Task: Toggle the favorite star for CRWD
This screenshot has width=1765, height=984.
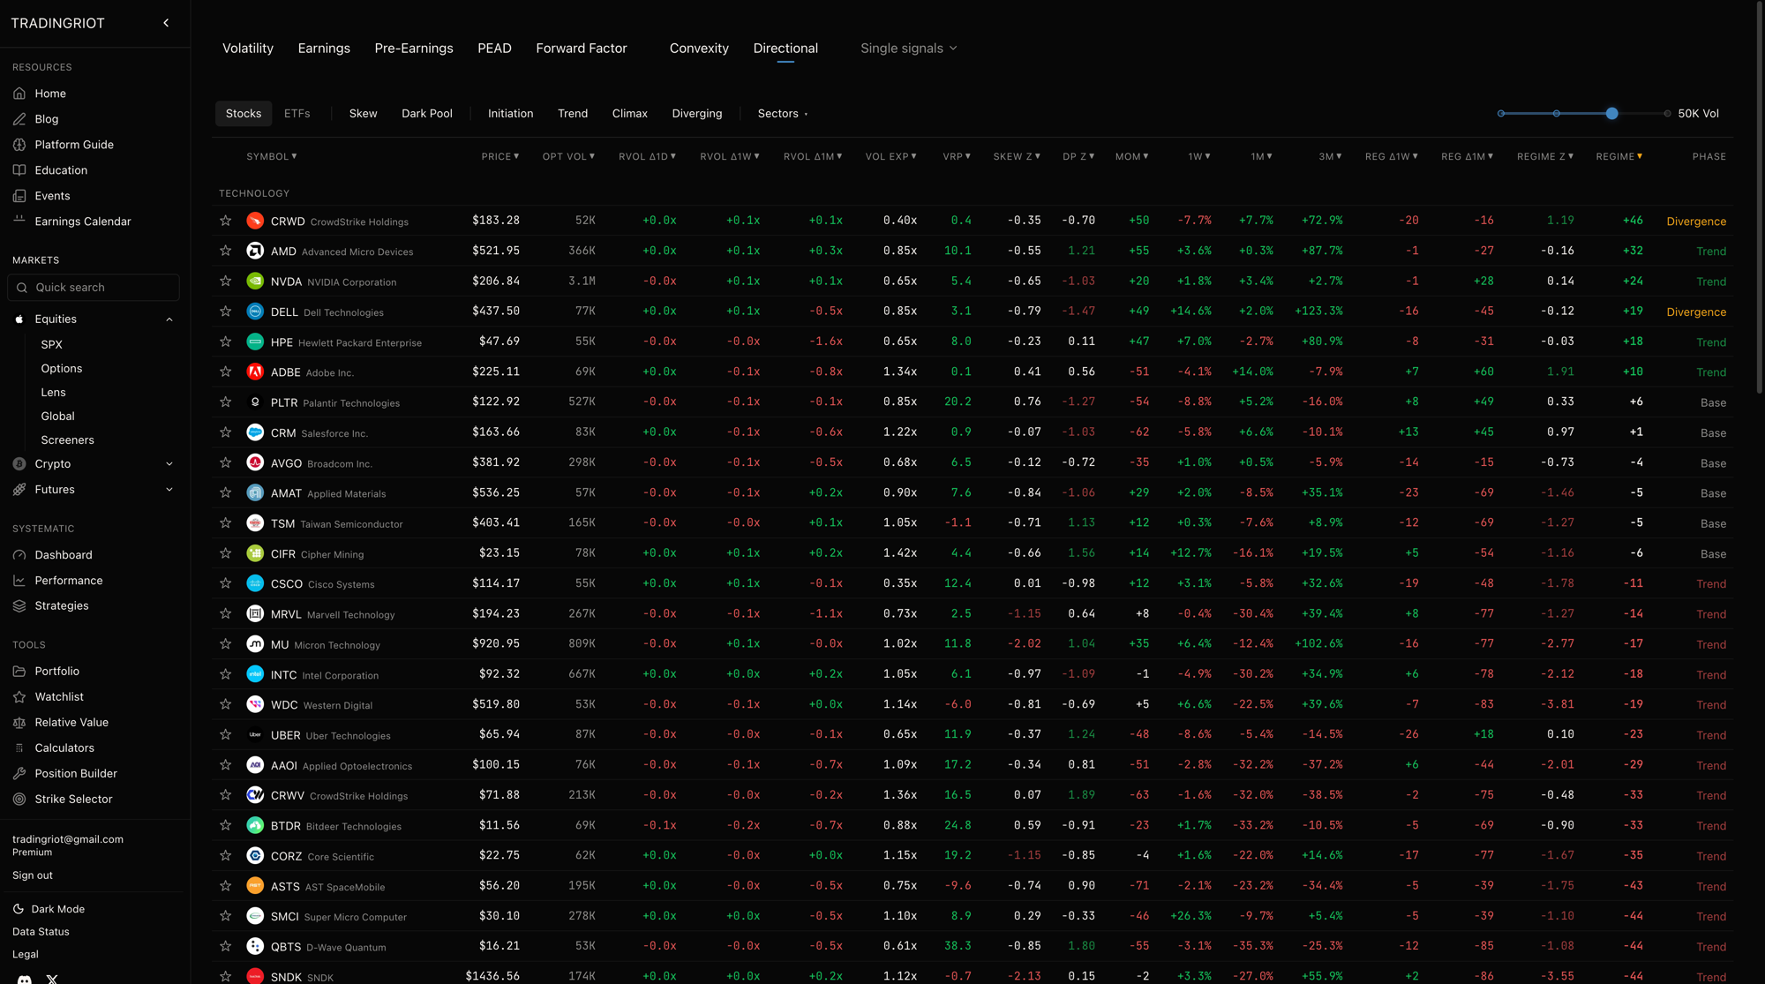Action: [226, 221]
